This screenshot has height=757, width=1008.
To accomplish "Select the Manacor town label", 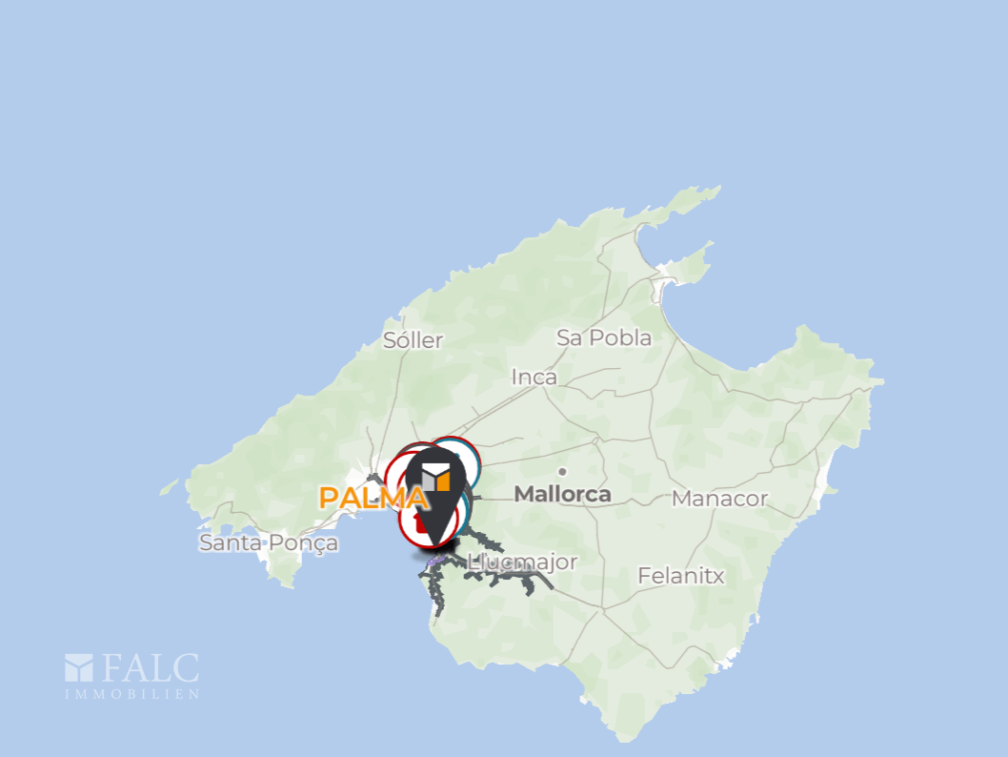I will pos(719,499).
